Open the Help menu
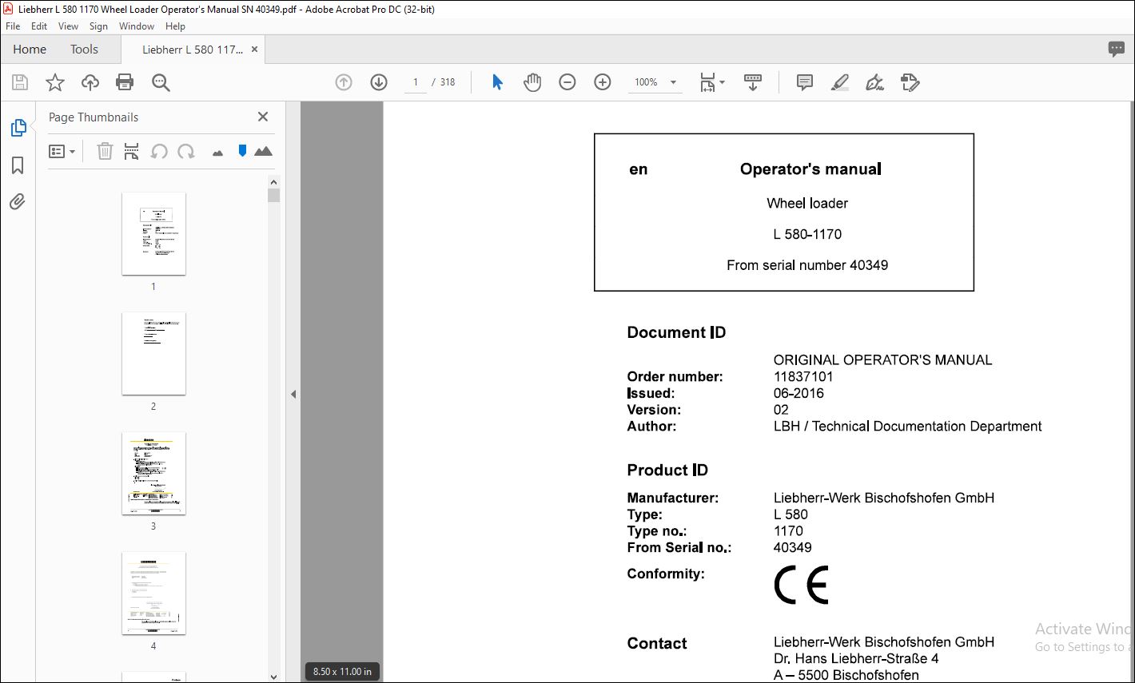 point(175,26)
